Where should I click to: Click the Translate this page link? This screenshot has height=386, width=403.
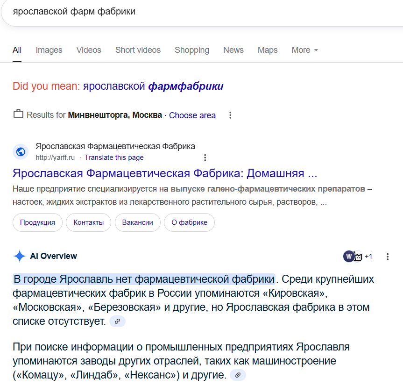[x=114, y=157]
